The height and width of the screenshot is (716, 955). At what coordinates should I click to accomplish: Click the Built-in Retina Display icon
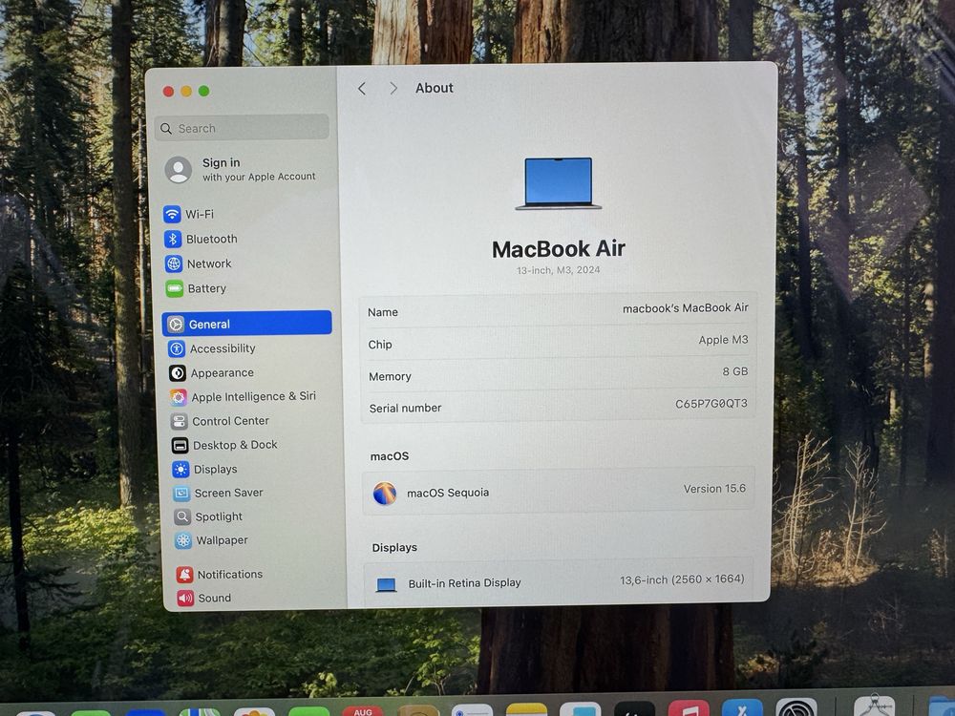[x=386, y=585]
